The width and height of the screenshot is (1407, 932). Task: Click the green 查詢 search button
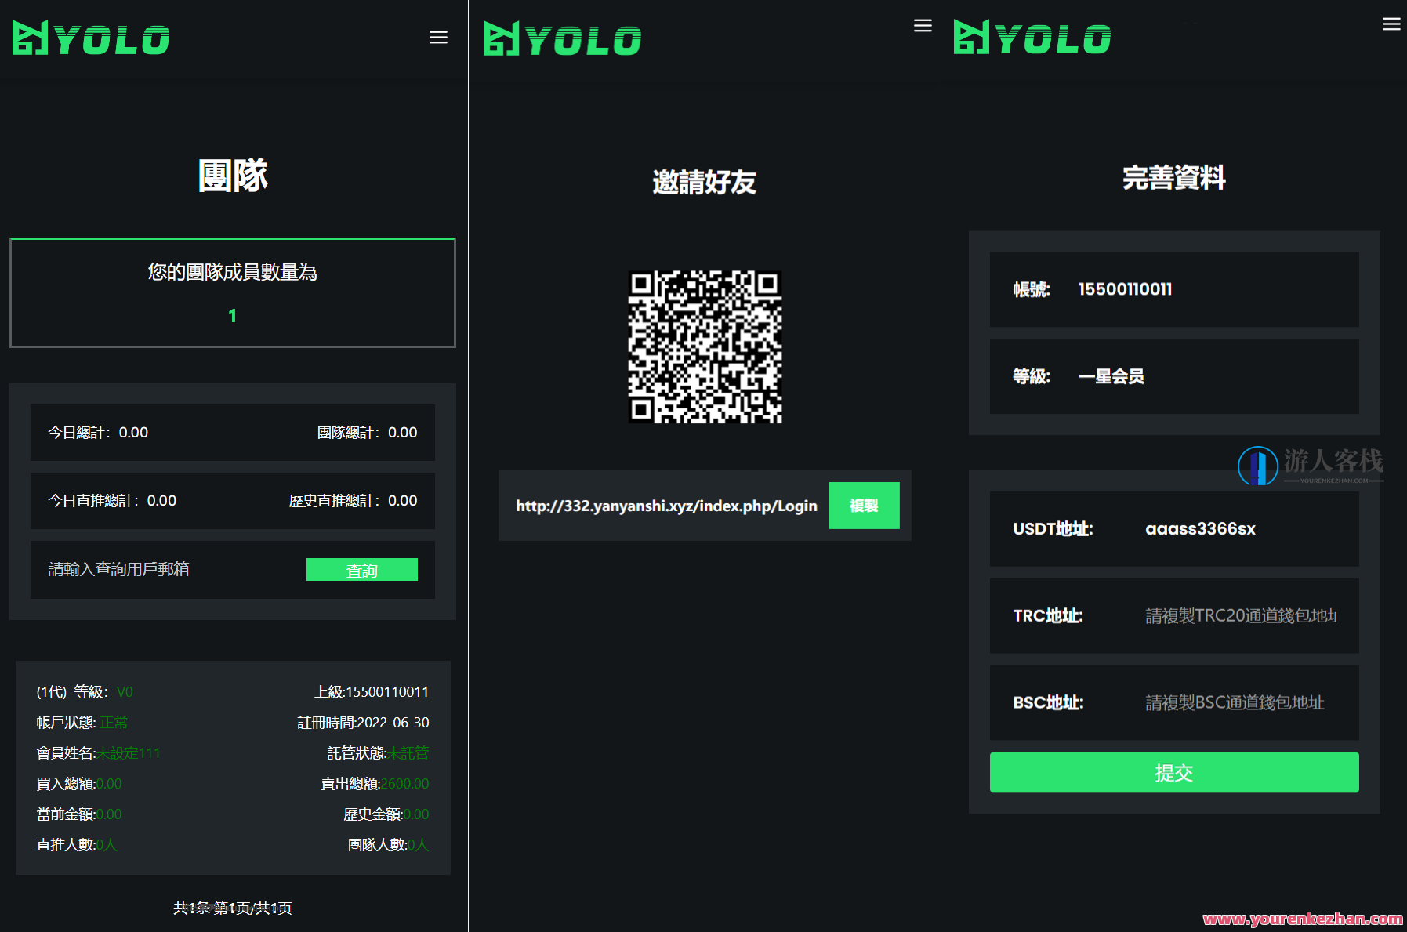click(361, 570)
